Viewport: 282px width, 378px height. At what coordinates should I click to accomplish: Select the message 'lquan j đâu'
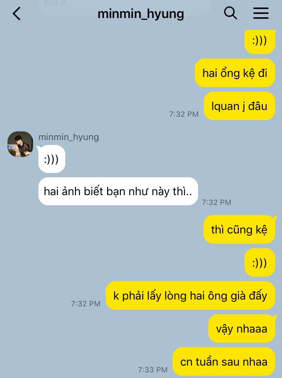[239, 106]
